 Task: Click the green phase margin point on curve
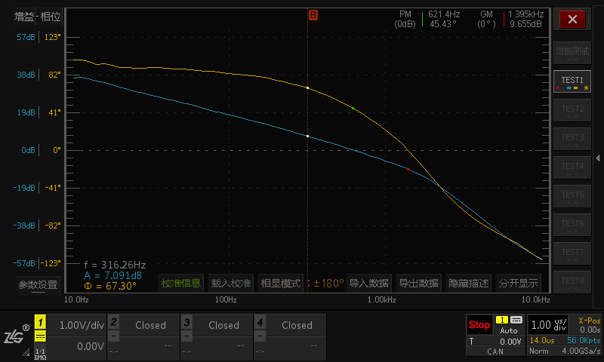(353, 109)
